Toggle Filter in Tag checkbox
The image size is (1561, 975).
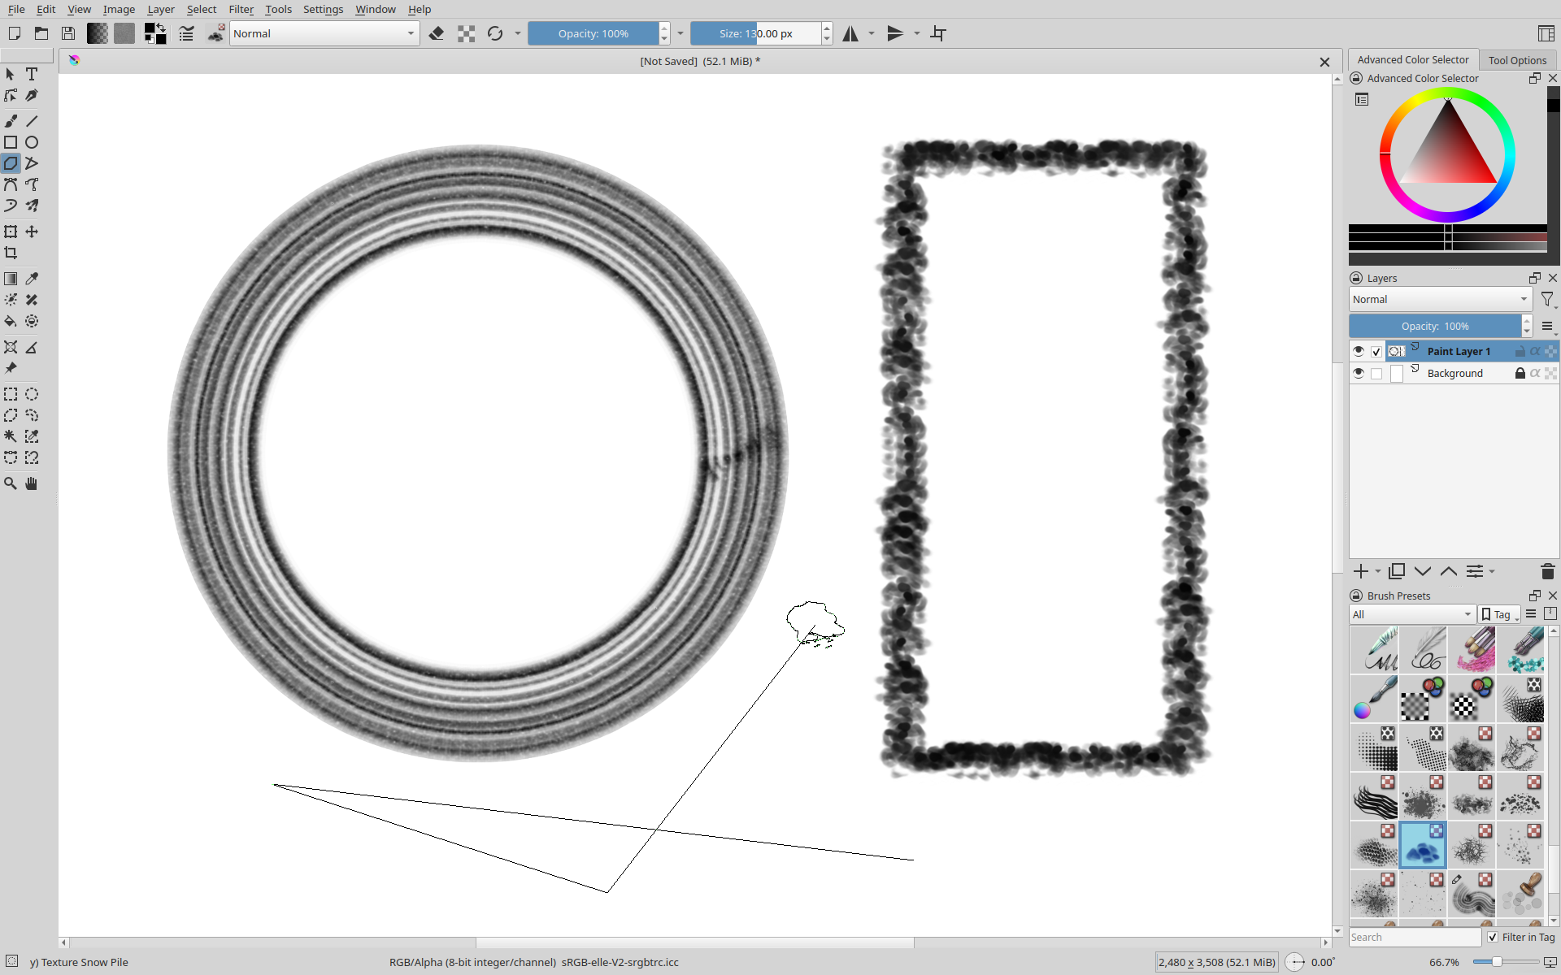click(x=1493, y=937)
